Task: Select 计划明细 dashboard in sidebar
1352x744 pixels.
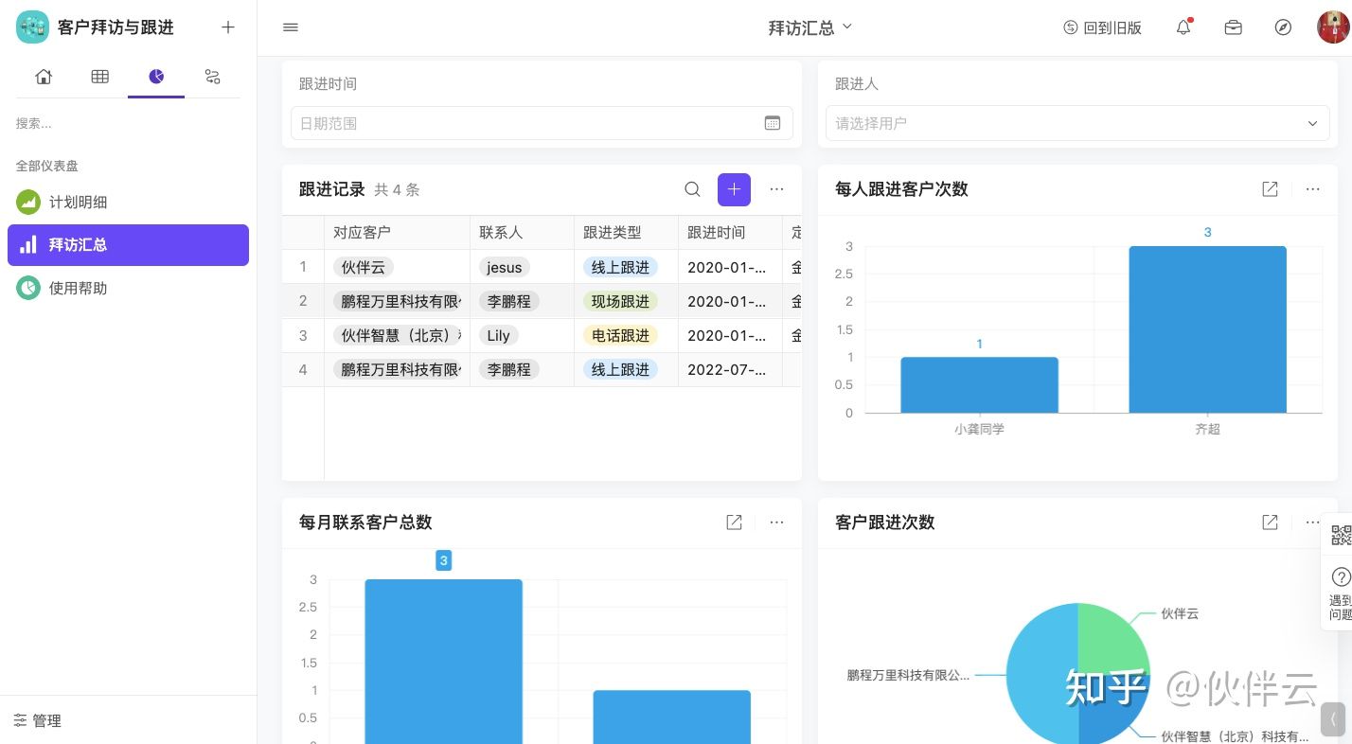Action: pos(78,202)
